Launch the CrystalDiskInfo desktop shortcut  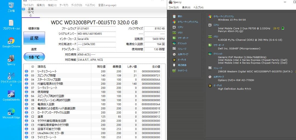[x=11, y=96]
